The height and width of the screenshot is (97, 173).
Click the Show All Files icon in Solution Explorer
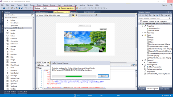point(162,15)
